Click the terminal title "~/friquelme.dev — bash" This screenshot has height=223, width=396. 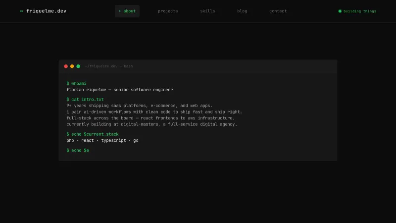pos(109,66)
